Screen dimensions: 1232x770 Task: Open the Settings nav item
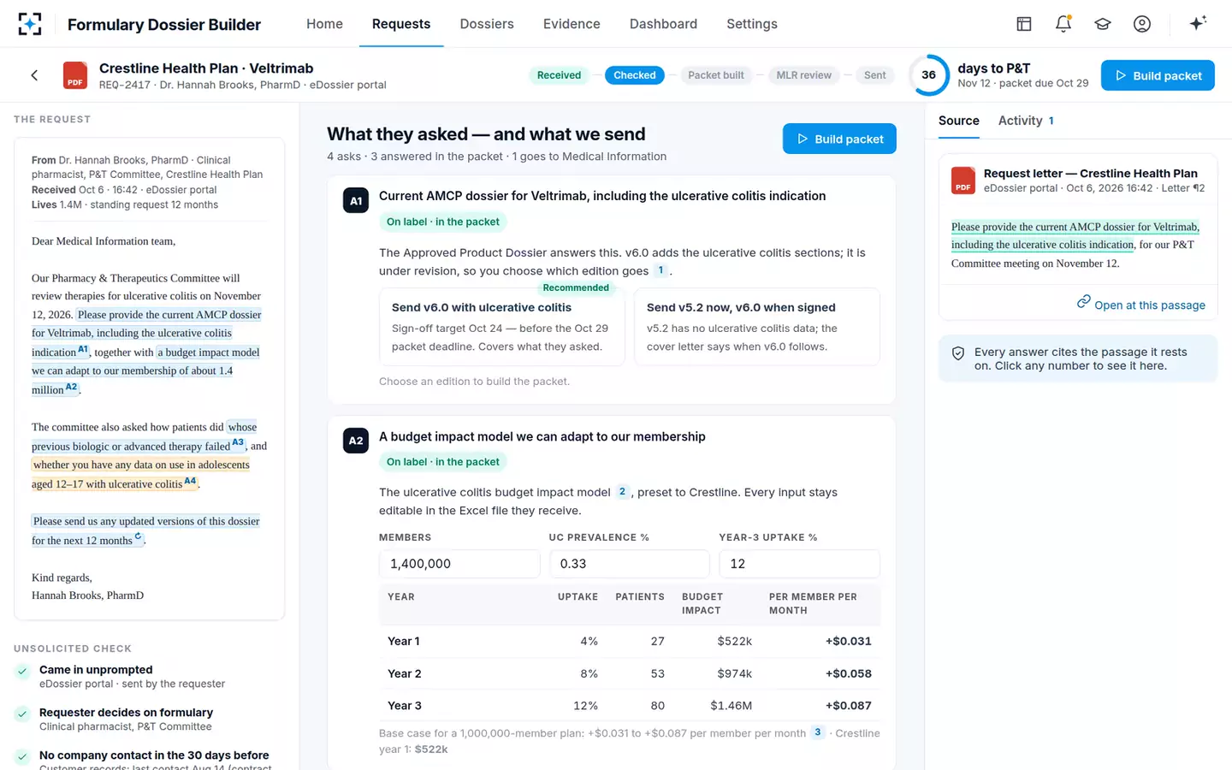coord(752,24)
